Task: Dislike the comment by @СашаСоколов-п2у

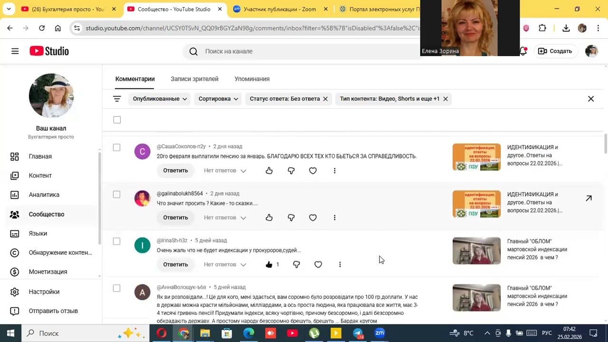Action: coord(291,171)
